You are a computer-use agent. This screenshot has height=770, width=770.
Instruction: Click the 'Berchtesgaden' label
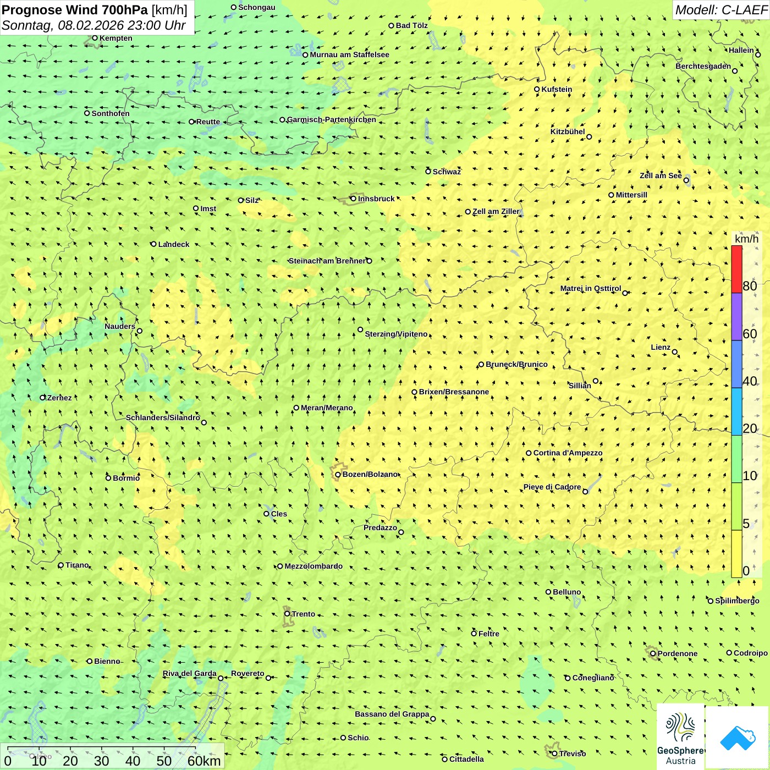point(703,66)
